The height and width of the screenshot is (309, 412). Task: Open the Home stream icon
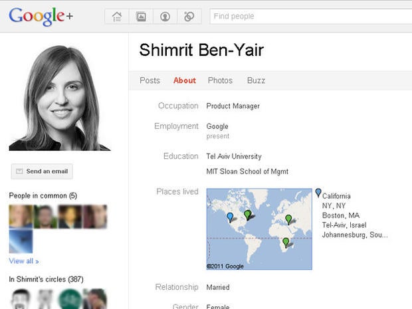117,17
